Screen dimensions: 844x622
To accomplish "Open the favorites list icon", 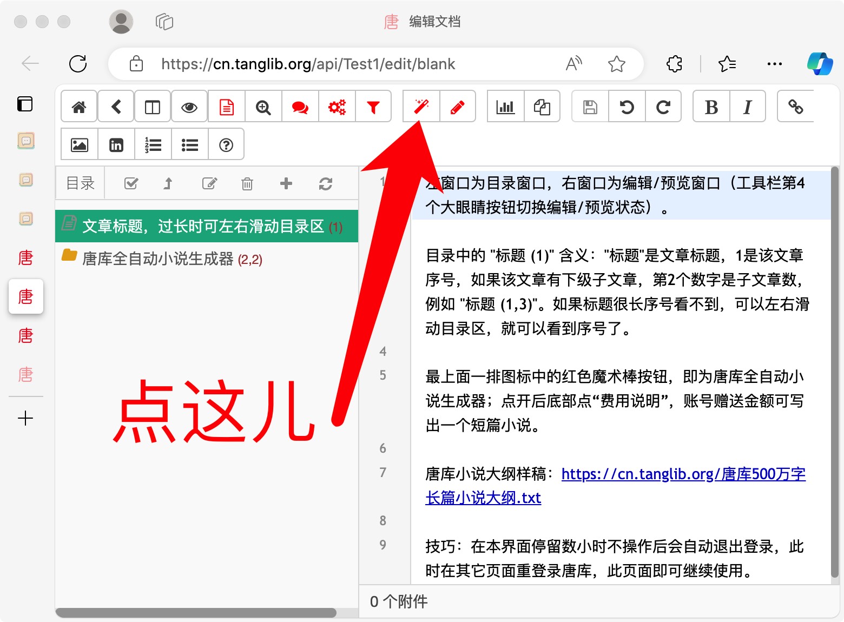I will (727, 64).
